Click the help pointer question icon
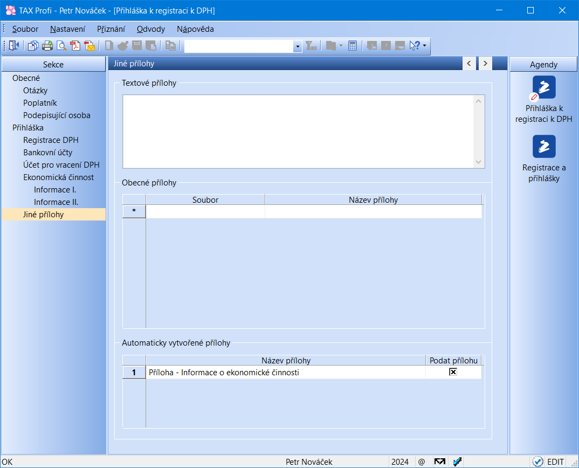 (415, 46)
